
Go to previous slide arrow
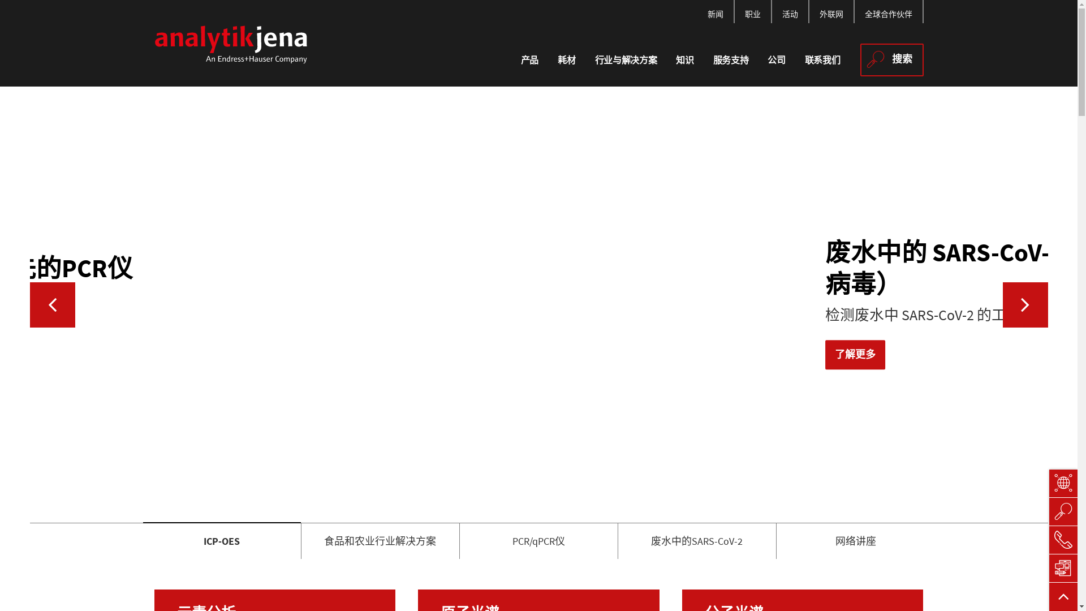[53, 305]
